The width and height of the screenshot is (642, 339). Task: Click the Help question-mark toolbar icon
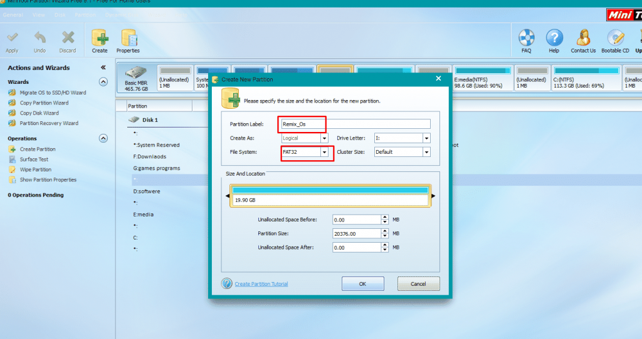[x=554, y=38]
